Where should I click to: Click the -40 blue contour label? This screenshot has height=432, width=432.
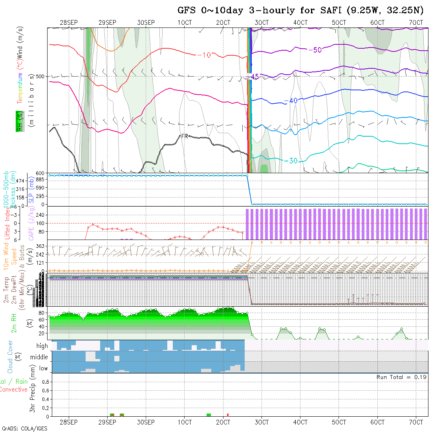(x=291, y=101)
